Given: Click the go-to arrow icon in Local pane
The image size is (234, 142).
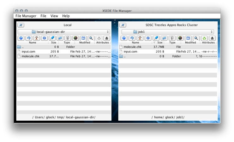Looking at the screenshot, I should point(21,38).
